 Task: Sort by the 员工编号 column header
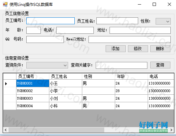pyautogui.click(x=33, y=76)
